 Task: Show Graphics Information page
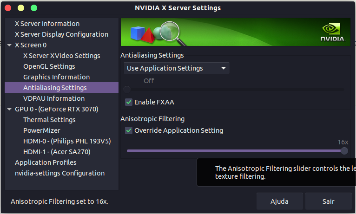57,77
